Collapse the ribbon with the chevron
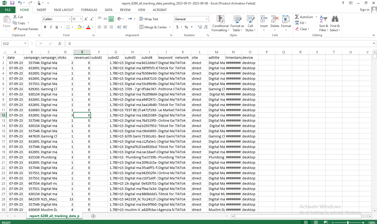 tap(374, 35)
